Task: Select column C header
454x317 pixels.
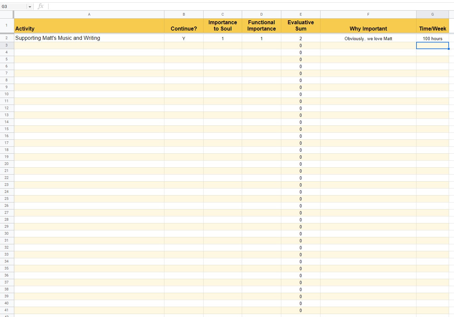Action: point(223,14)
